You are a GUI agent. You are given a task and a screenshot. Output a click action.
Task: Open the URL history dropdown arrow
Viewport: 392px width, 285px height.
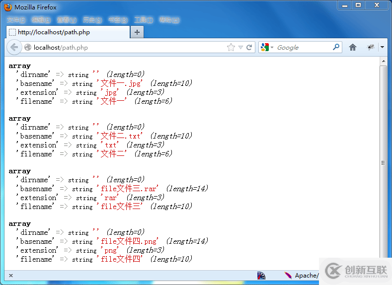point(240,48)
